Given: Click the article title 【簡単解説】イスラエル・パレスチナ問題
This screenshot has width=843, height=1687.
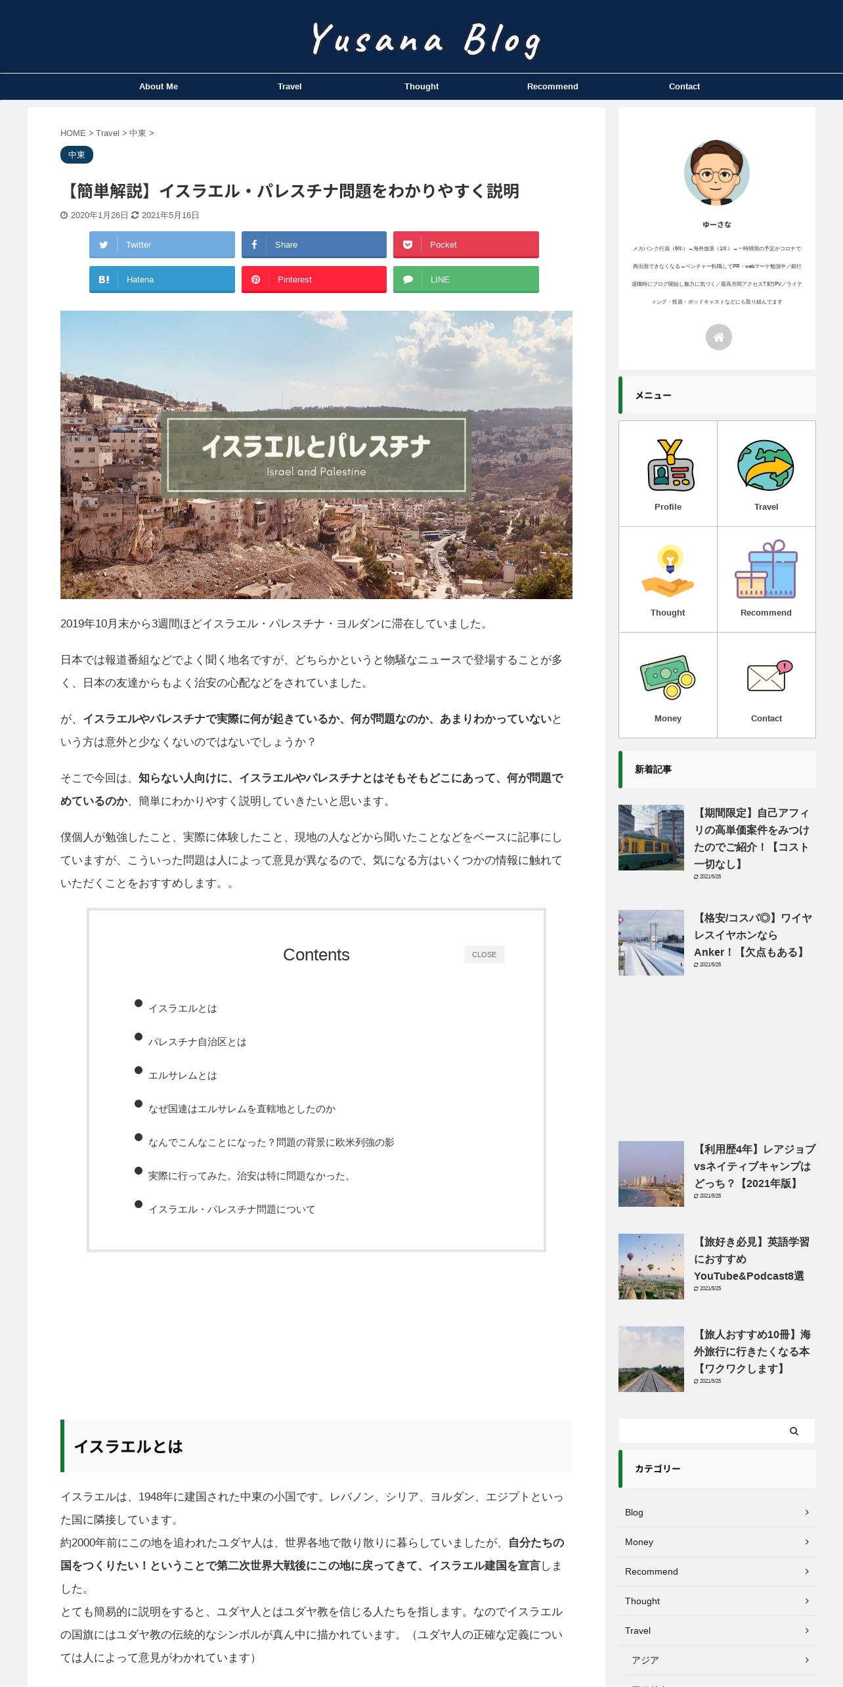Looking at the screenshot, I should click(290, 191).
